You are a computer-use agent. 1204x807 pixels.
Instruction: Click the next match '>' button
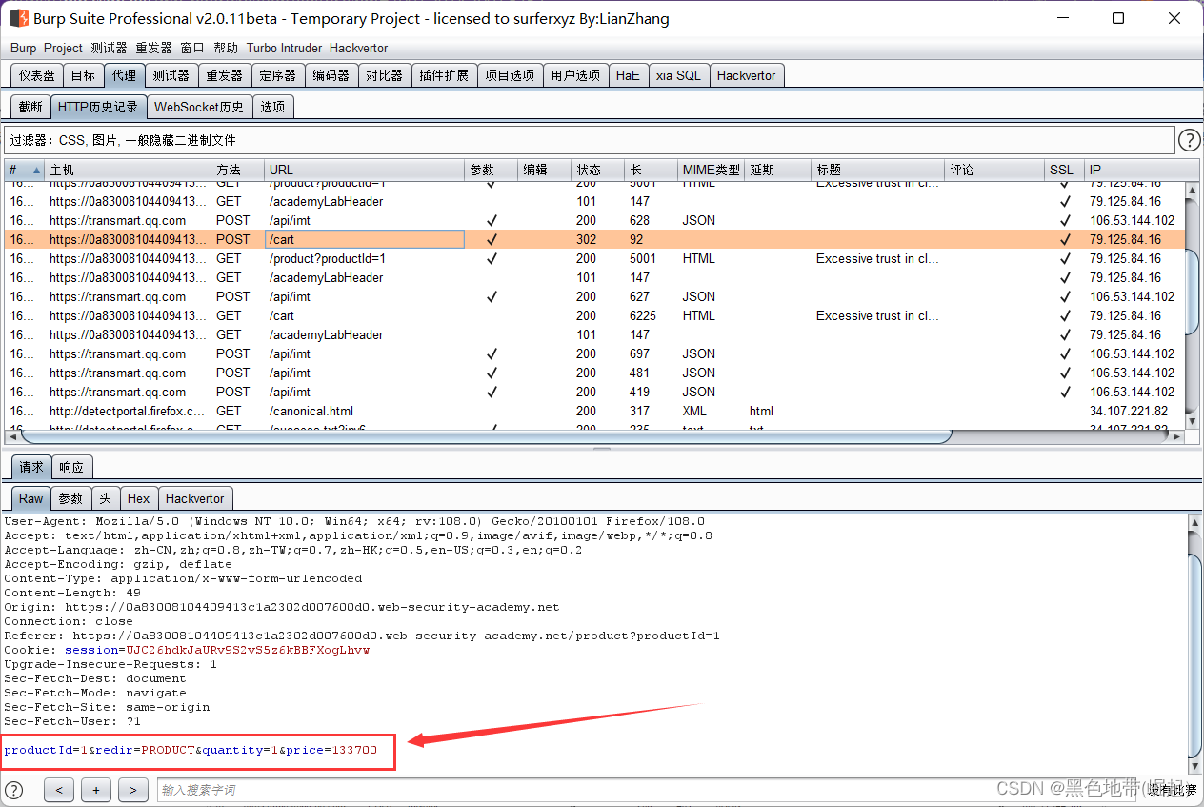[133, 790]
